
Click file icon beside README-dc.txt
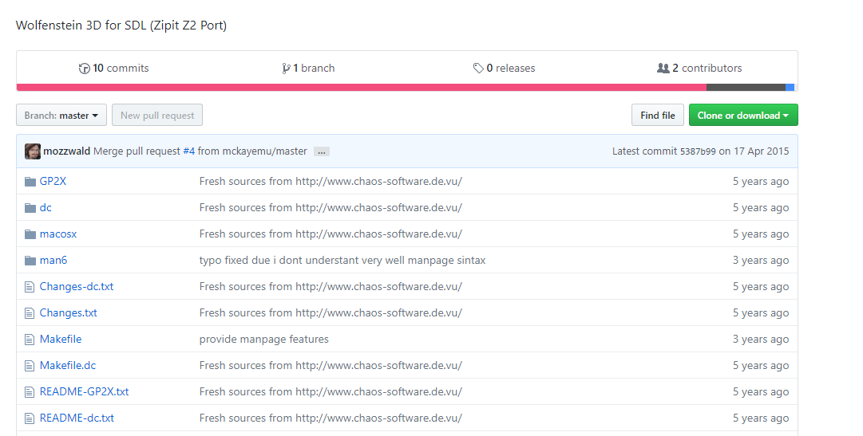[x=30, y=419]
